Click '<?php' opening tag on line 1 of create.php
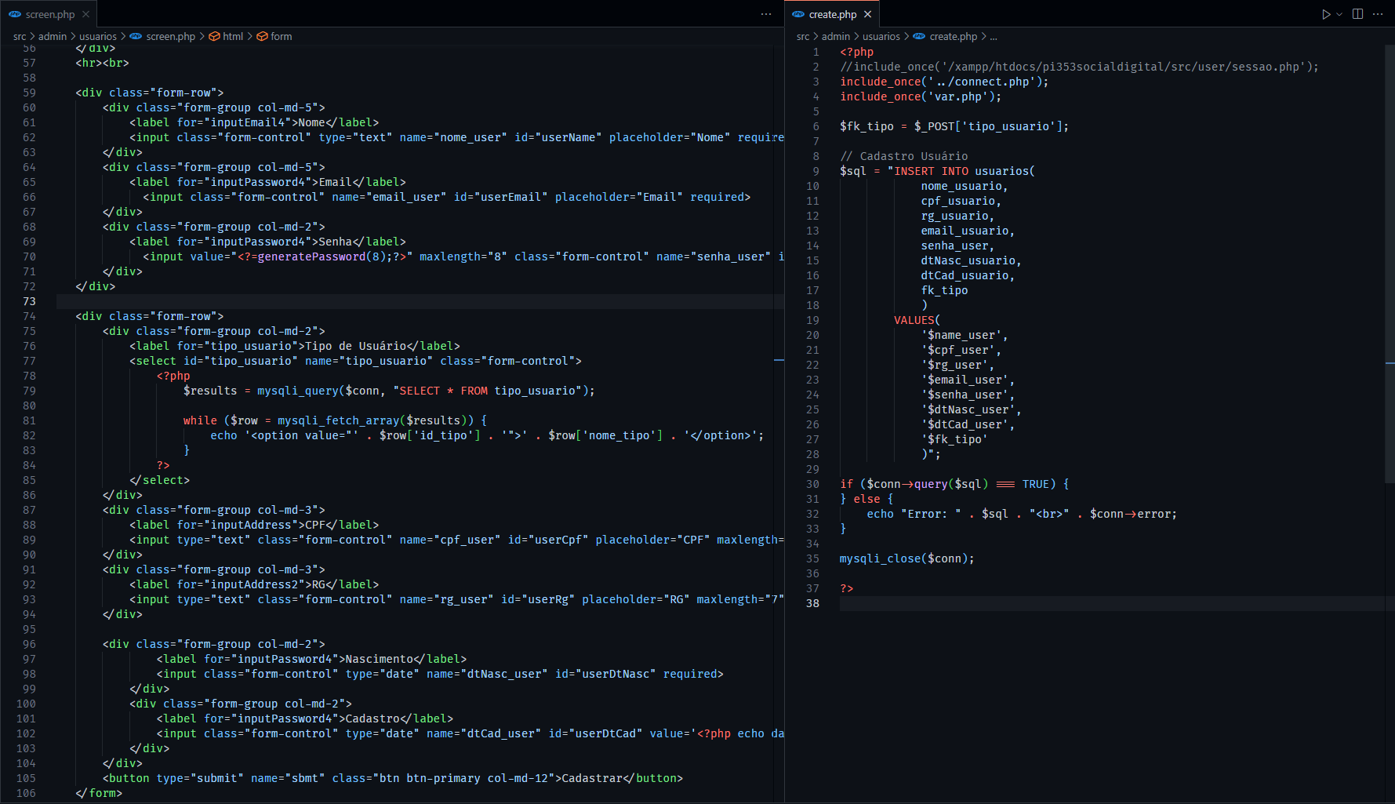Image resolution: width=1395 pixels, height=804 pixels. [856, 52]
